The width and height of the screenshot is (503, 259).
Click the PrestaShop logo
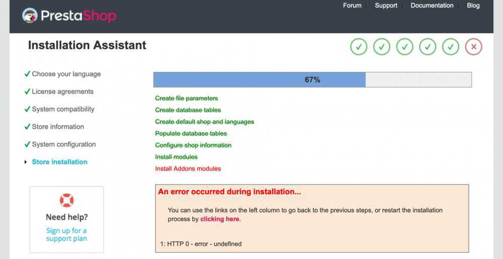[x=69, y=16]
